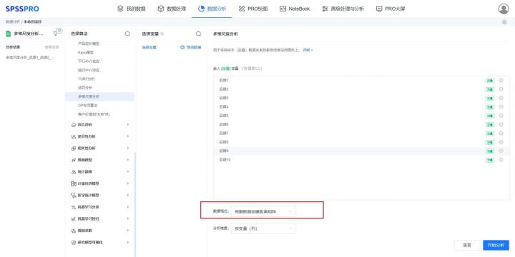Remove 品牌2 using its circle icon
This screenshot has width=515, height=257.
click(x=501, y=89)
